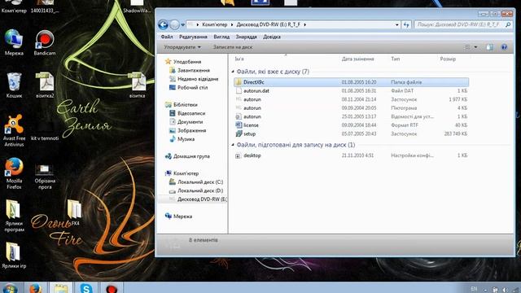521x293 pixels.
Task: Open the Файл menu
Action: [167, 37]
